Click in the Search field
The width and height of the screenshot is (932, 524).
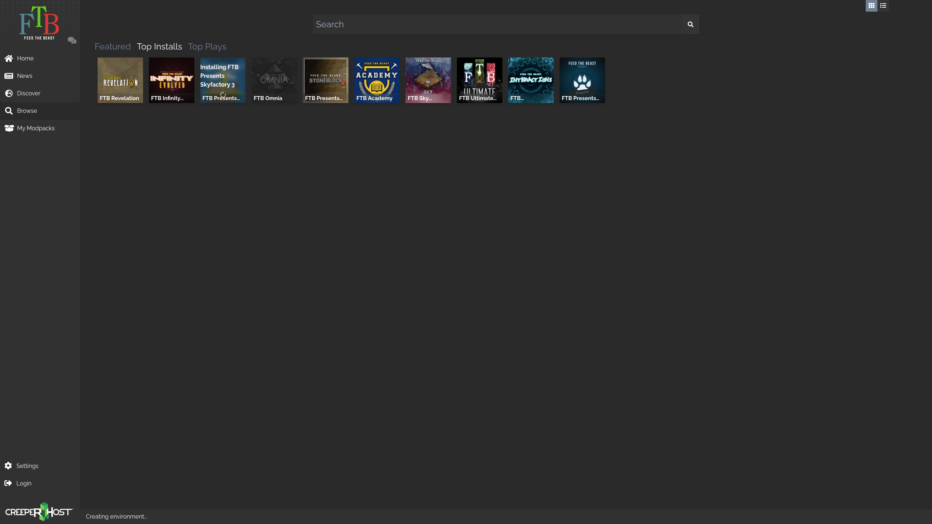(497, 24)
